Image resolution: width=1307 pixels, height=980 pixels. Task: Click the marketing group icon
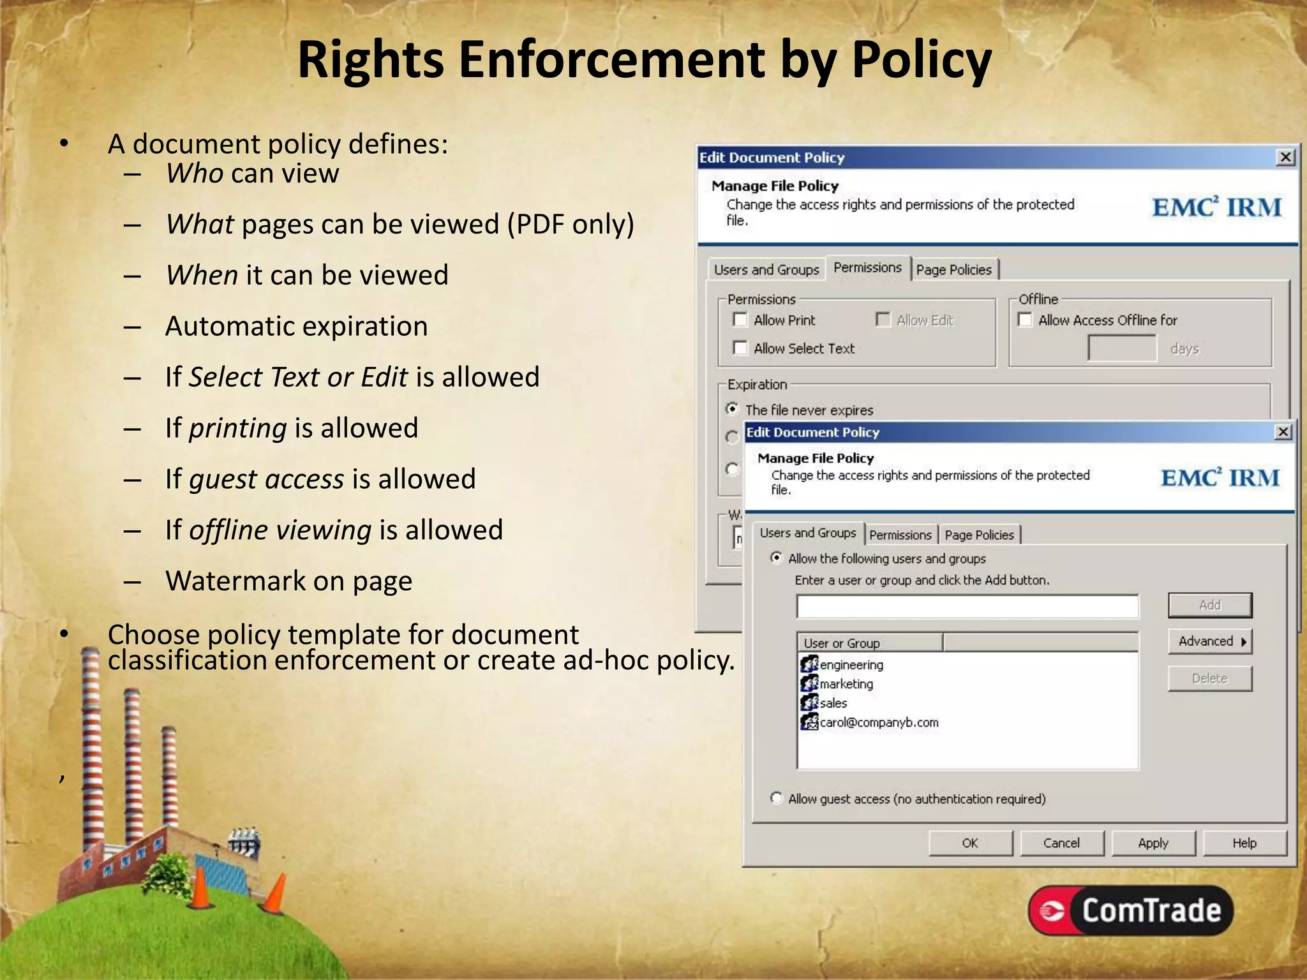coord(809,683)
